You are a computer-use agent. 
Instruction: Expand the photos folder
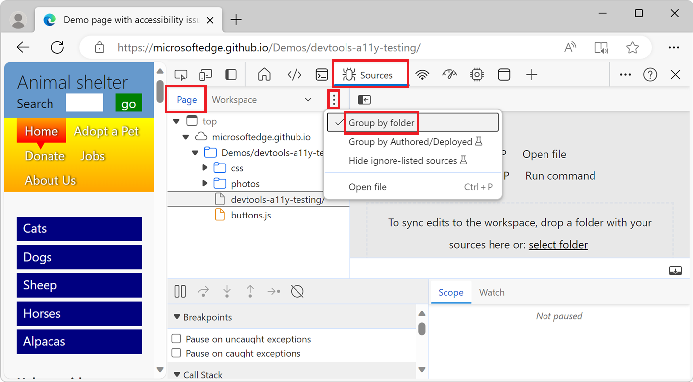coord(205,183)
